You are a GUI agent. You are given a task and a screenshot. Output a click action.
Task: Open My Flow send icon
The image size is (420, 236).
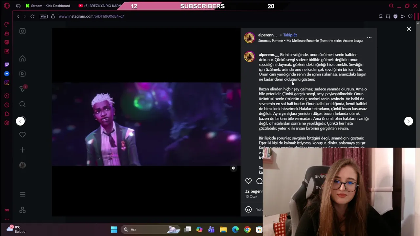point(403,16)
